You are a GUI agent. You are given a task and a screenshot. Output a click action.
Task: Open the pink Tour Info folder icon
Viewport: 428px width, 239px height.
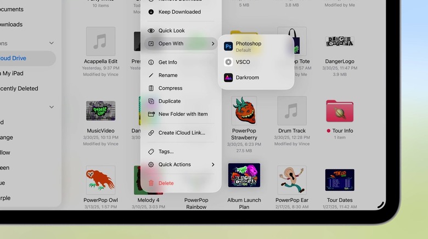pyautogui.click(x=340, y=111)
